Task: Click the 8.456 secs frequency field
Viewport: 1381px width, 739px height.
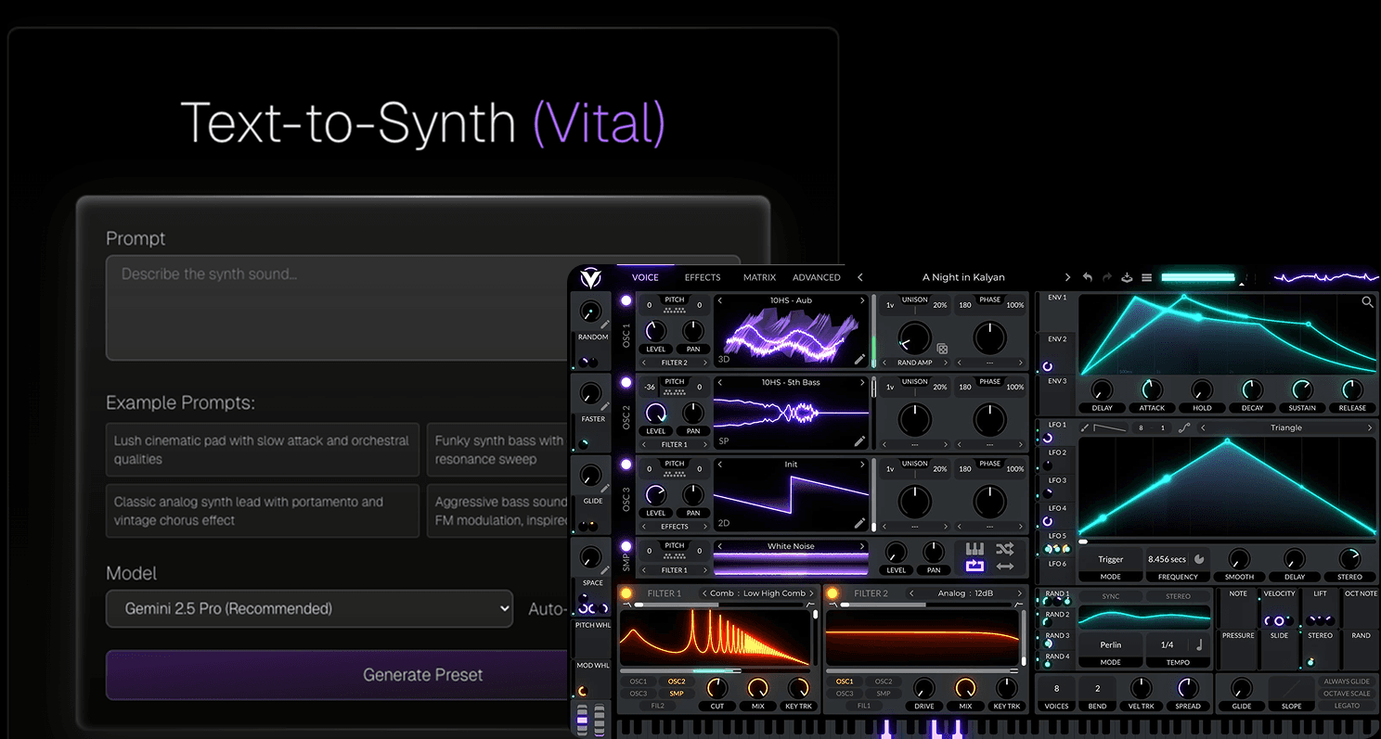Action: [1168, 559]
